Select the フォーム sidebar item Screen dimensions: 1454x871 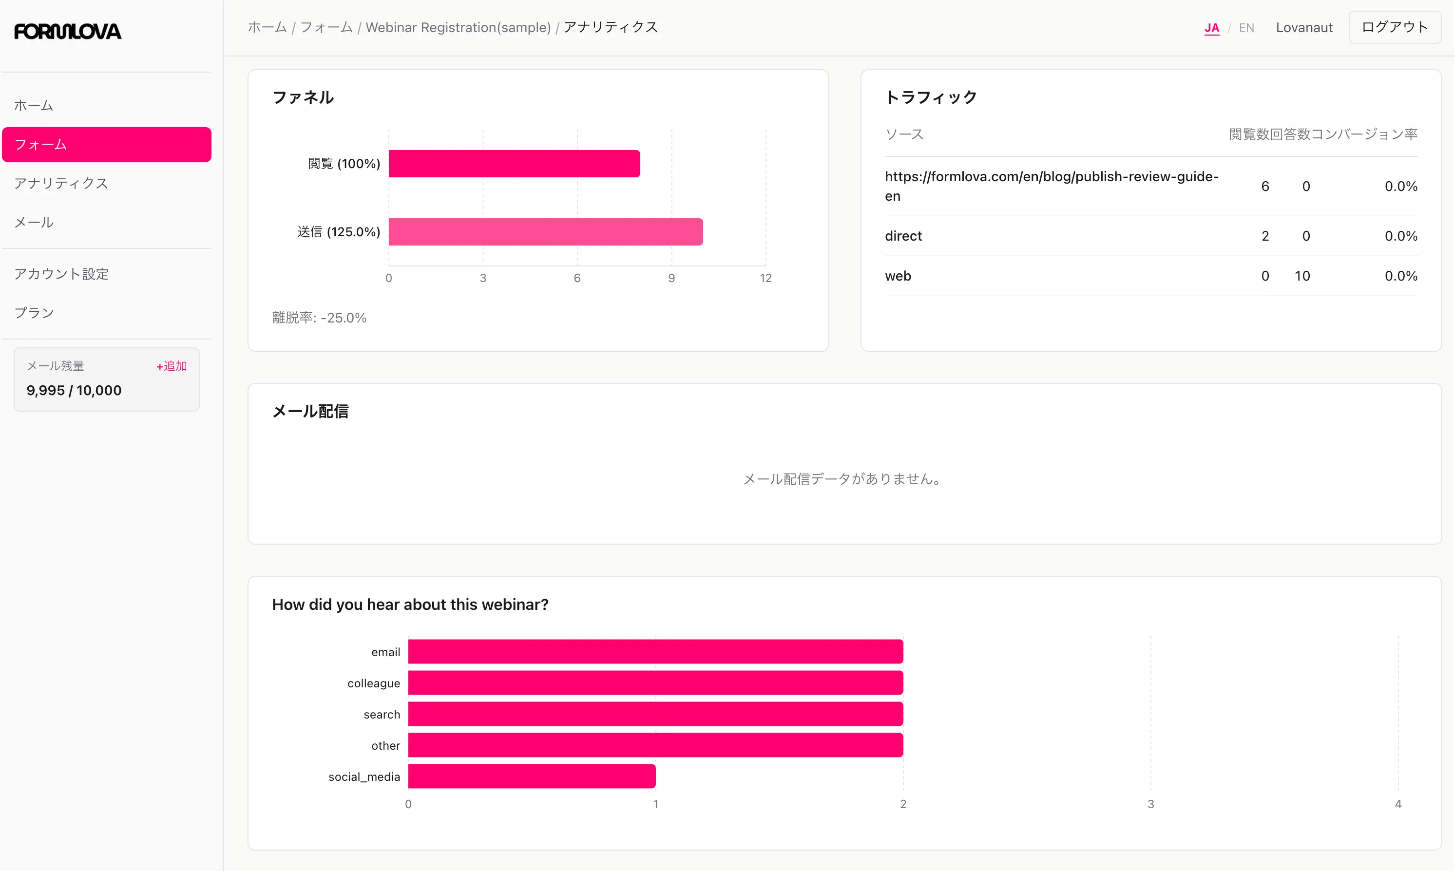click(x=41, y=144)
